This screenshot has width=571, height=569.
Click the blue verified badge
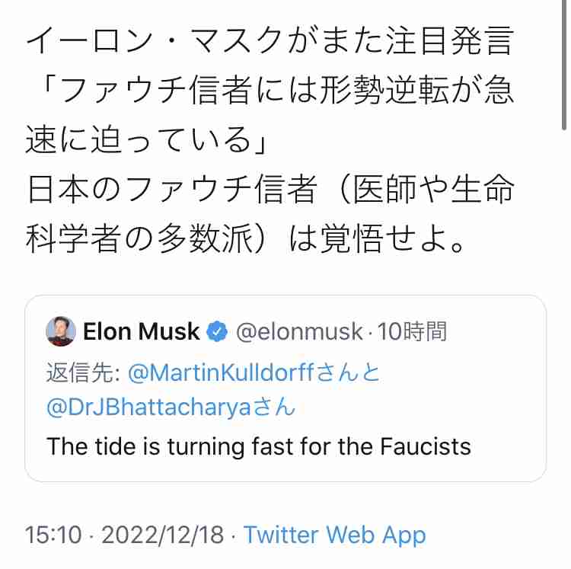tap(217, 332)
